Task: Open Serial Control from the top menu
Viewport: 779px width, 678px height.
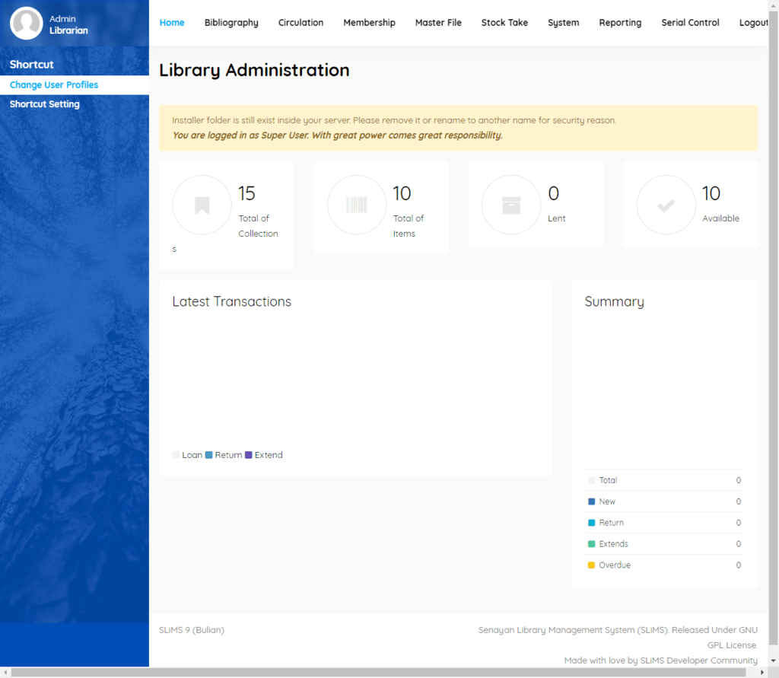Action: point(690,23)
